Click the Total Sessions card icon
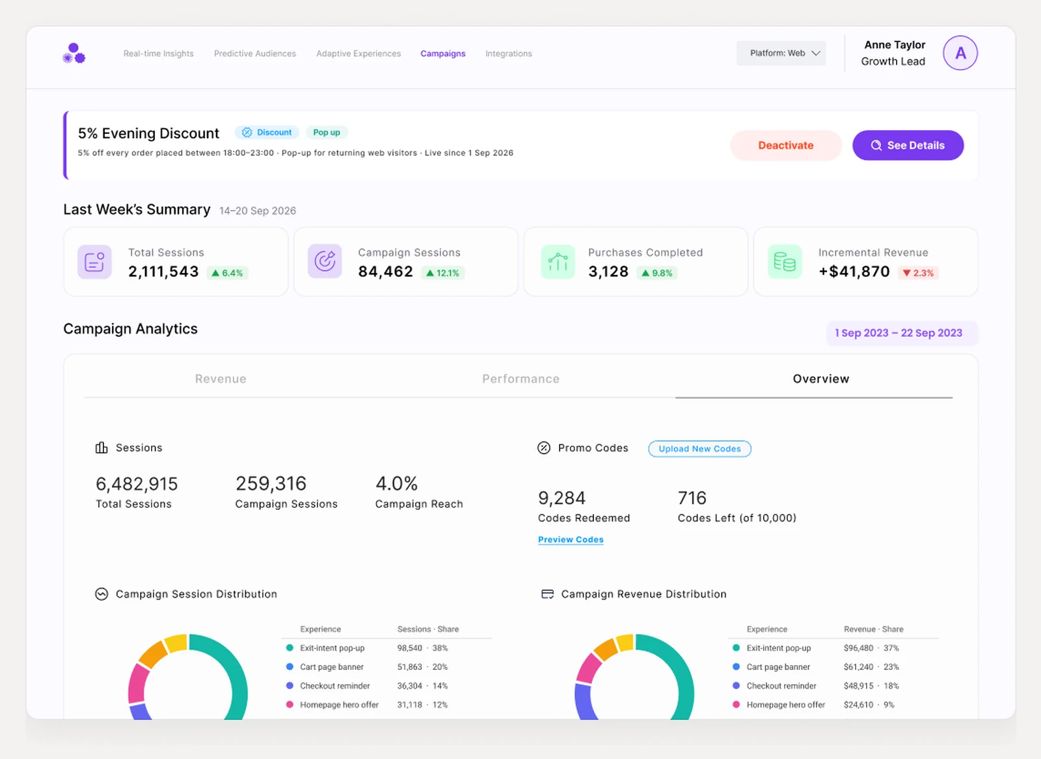This screenshot has width=1041, height=759. pyautogui.click(x=94, y=261)
